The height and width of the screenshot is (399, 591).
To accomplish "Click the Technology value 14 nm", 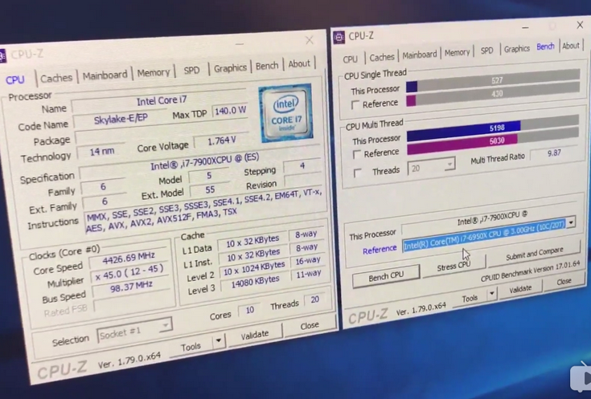I will pos(102,151).
